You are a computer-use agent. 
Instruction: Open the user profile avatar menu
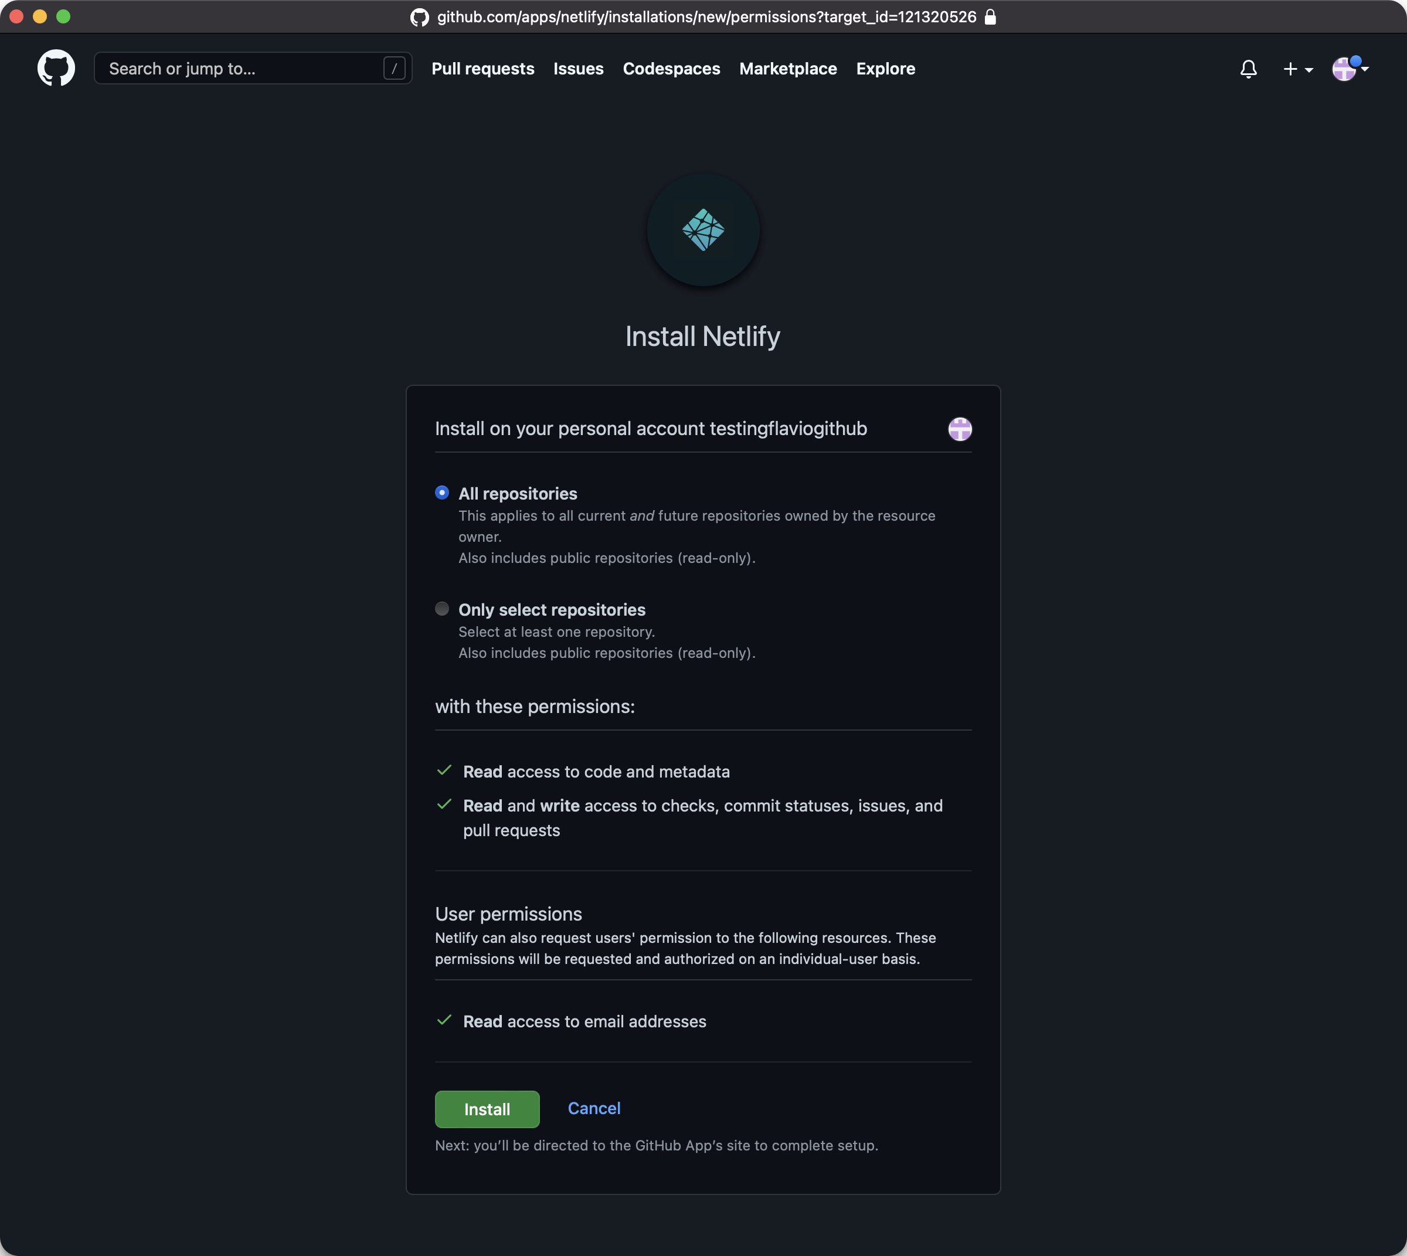tap(1349, 69)
